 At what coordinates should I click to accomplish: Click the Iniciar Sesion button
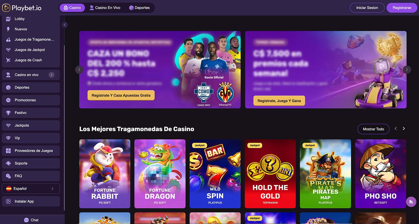pos(367,8)
